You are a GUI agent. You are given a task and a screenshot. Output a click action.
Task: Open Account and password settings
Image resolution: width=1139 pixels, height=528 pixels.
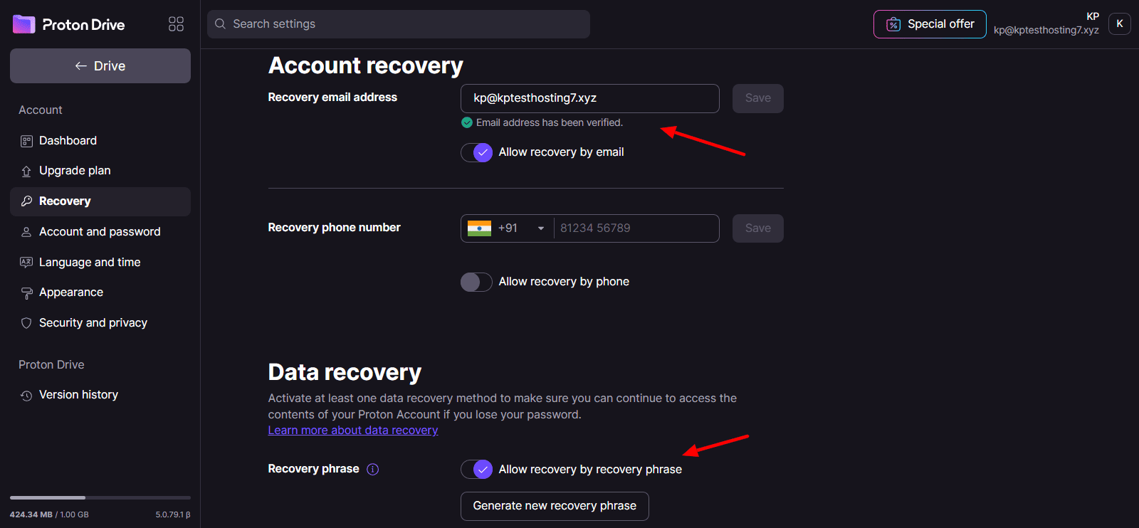click(x=100, y=232)
